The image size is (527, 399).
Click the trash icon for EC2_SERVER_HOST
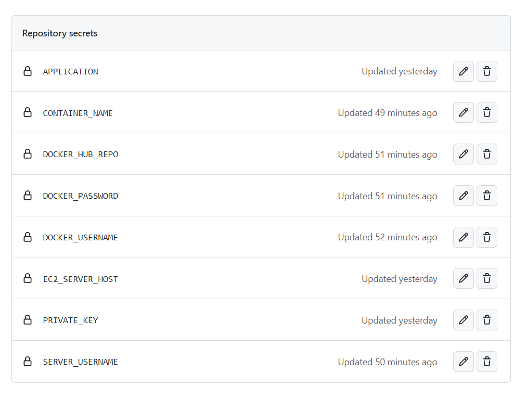[486, 278]
